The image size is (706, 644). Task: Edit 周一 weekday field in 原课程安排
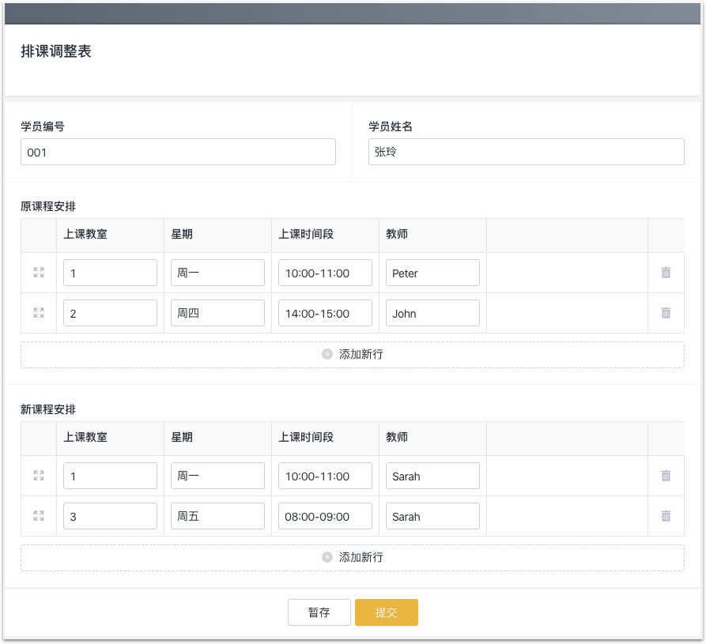[218, 273]
